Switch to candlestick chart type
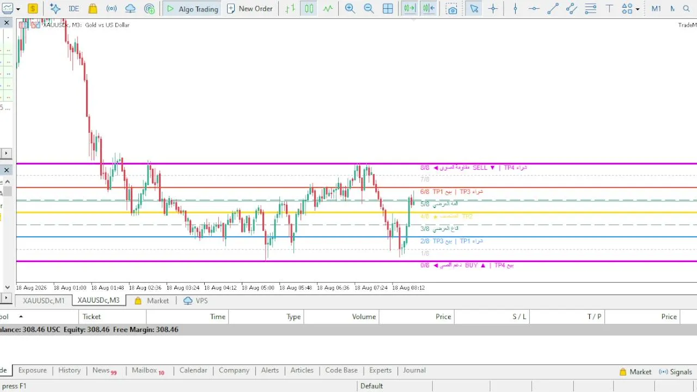This screenshot has width=697, height=392. [309, 9]
